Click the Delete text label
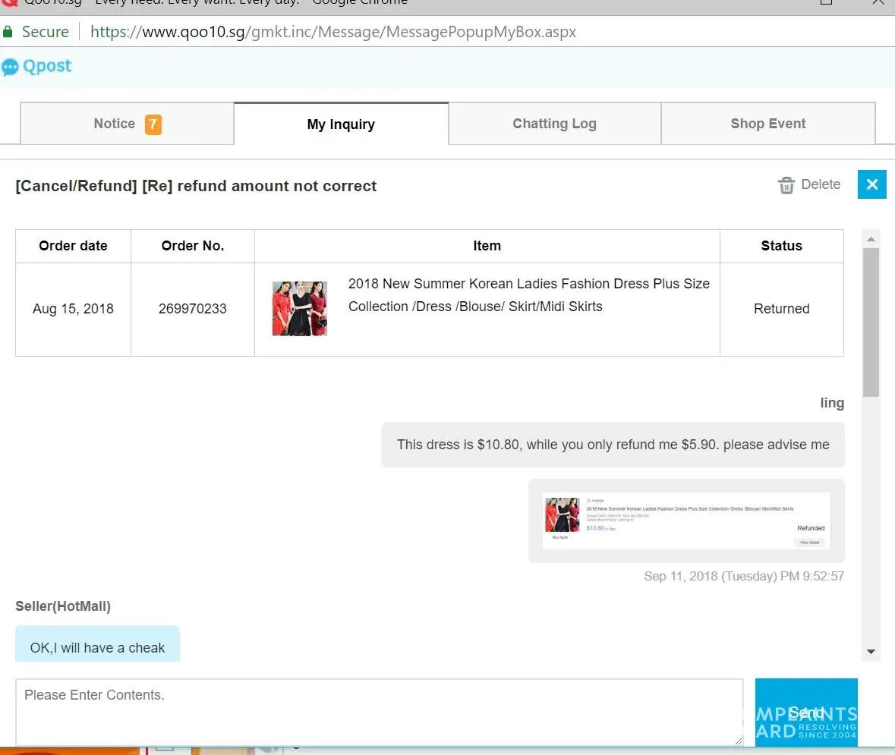The height and width of the screenshot is (755, 895). 821,184
